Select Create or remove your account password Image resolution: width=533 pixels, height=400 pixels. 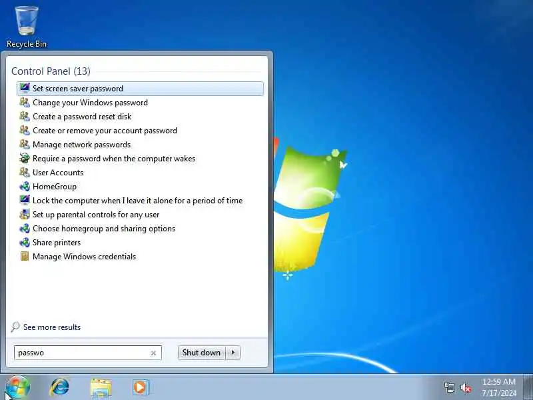coord(140,130)
